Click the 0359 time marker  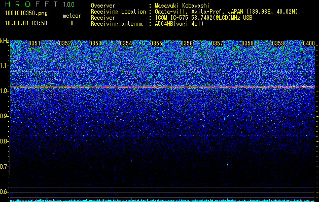(x=278, y=43)
